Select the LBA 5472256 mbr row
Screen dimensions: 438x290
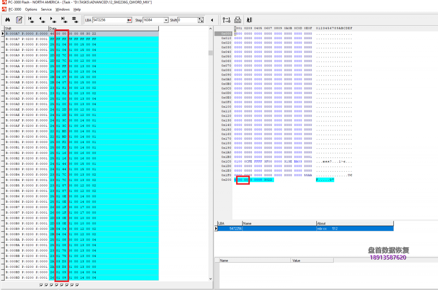click(305, 229)
